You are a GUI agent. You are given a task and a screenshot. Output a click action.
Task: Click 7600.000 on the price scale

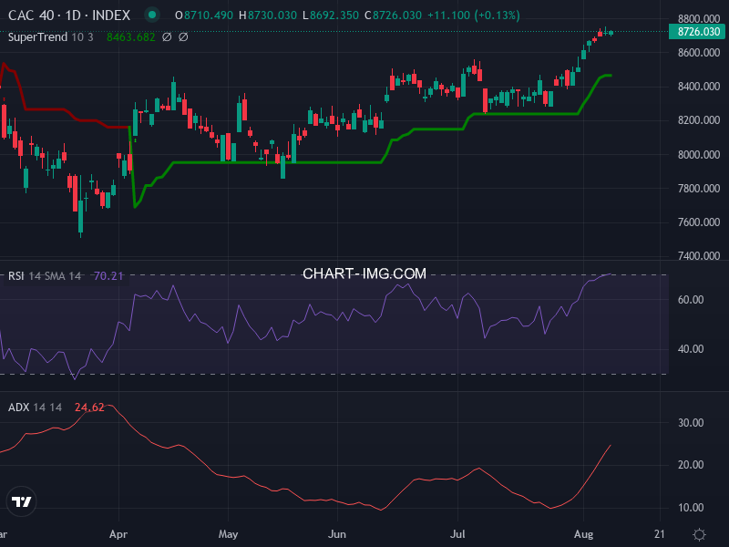coord(699,222)
